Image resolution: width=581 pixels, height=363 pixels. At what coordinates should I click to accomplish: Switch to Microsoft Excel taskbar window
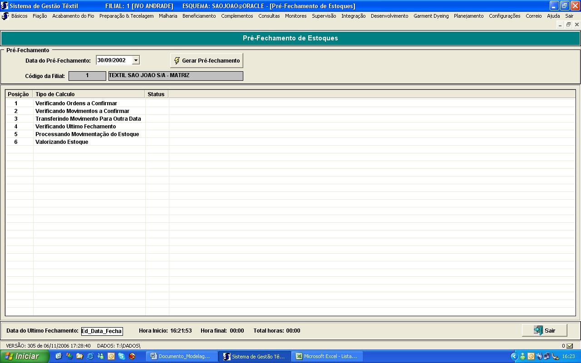[326, 356]
